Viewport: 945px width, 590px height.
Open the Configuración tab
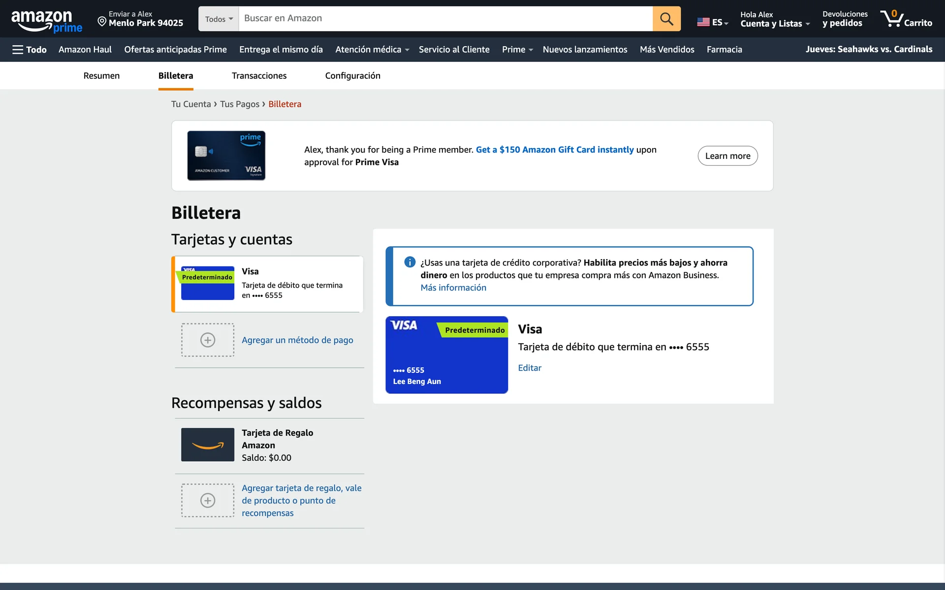pos(352,76)
